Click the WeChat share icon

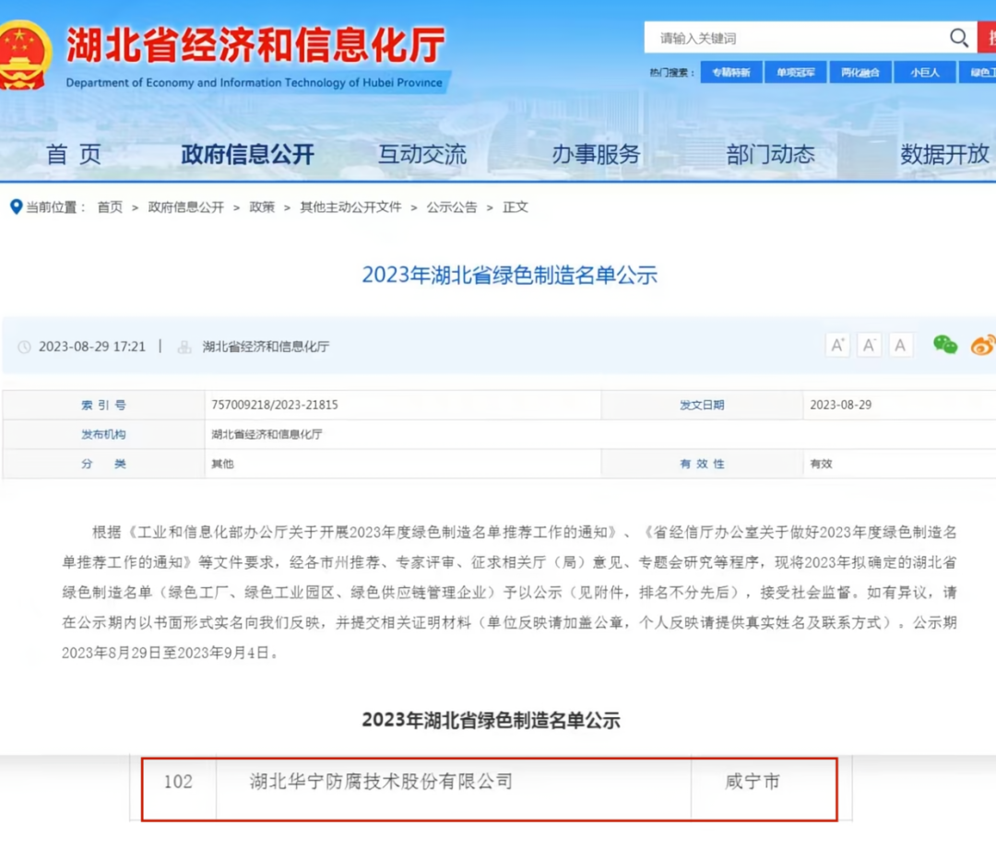[x=944, y=345]
